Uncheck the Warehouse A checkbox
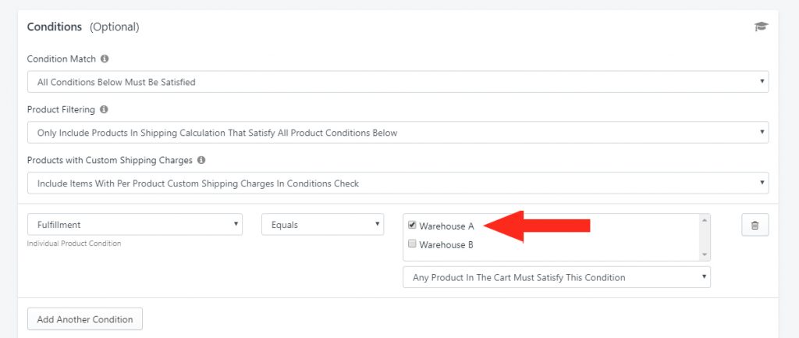The image size is (799, 338). pos(412,225)
